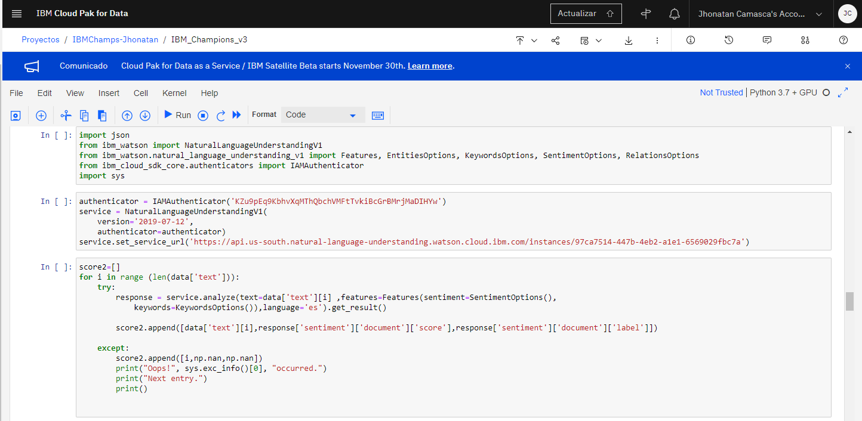
Task: Open the comments speech bubble icon
Action: (767, 40)
